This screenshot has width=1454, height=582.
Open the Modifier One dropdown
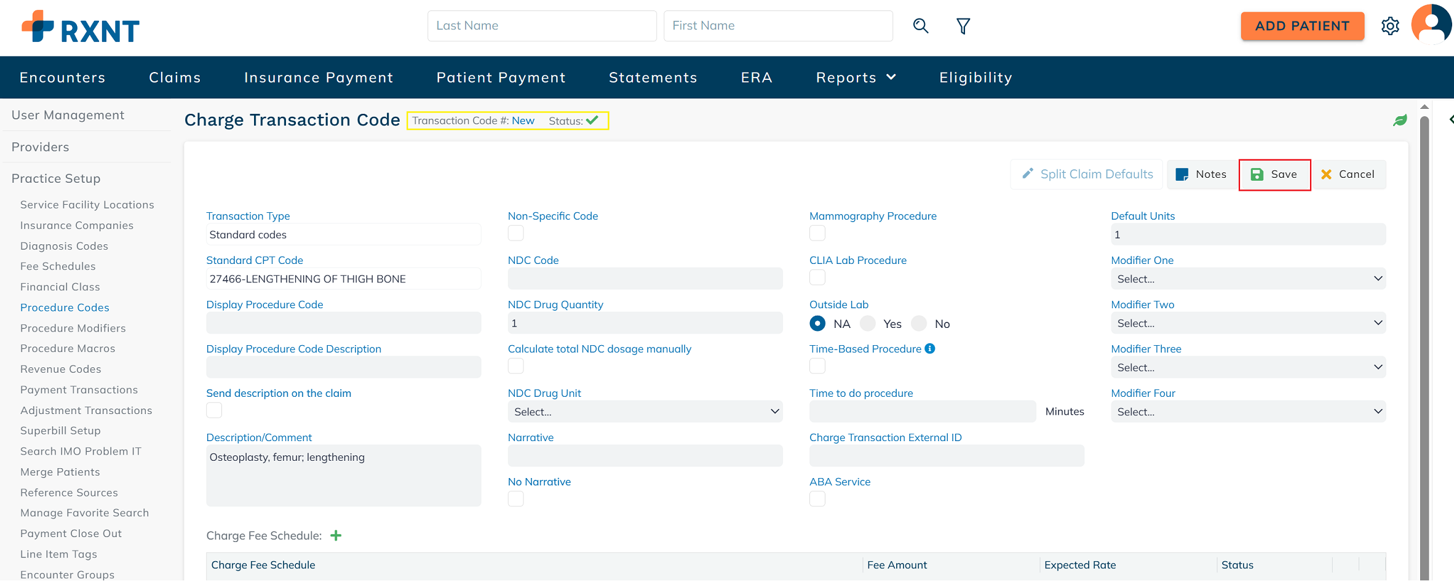(x=1248, y=279)
